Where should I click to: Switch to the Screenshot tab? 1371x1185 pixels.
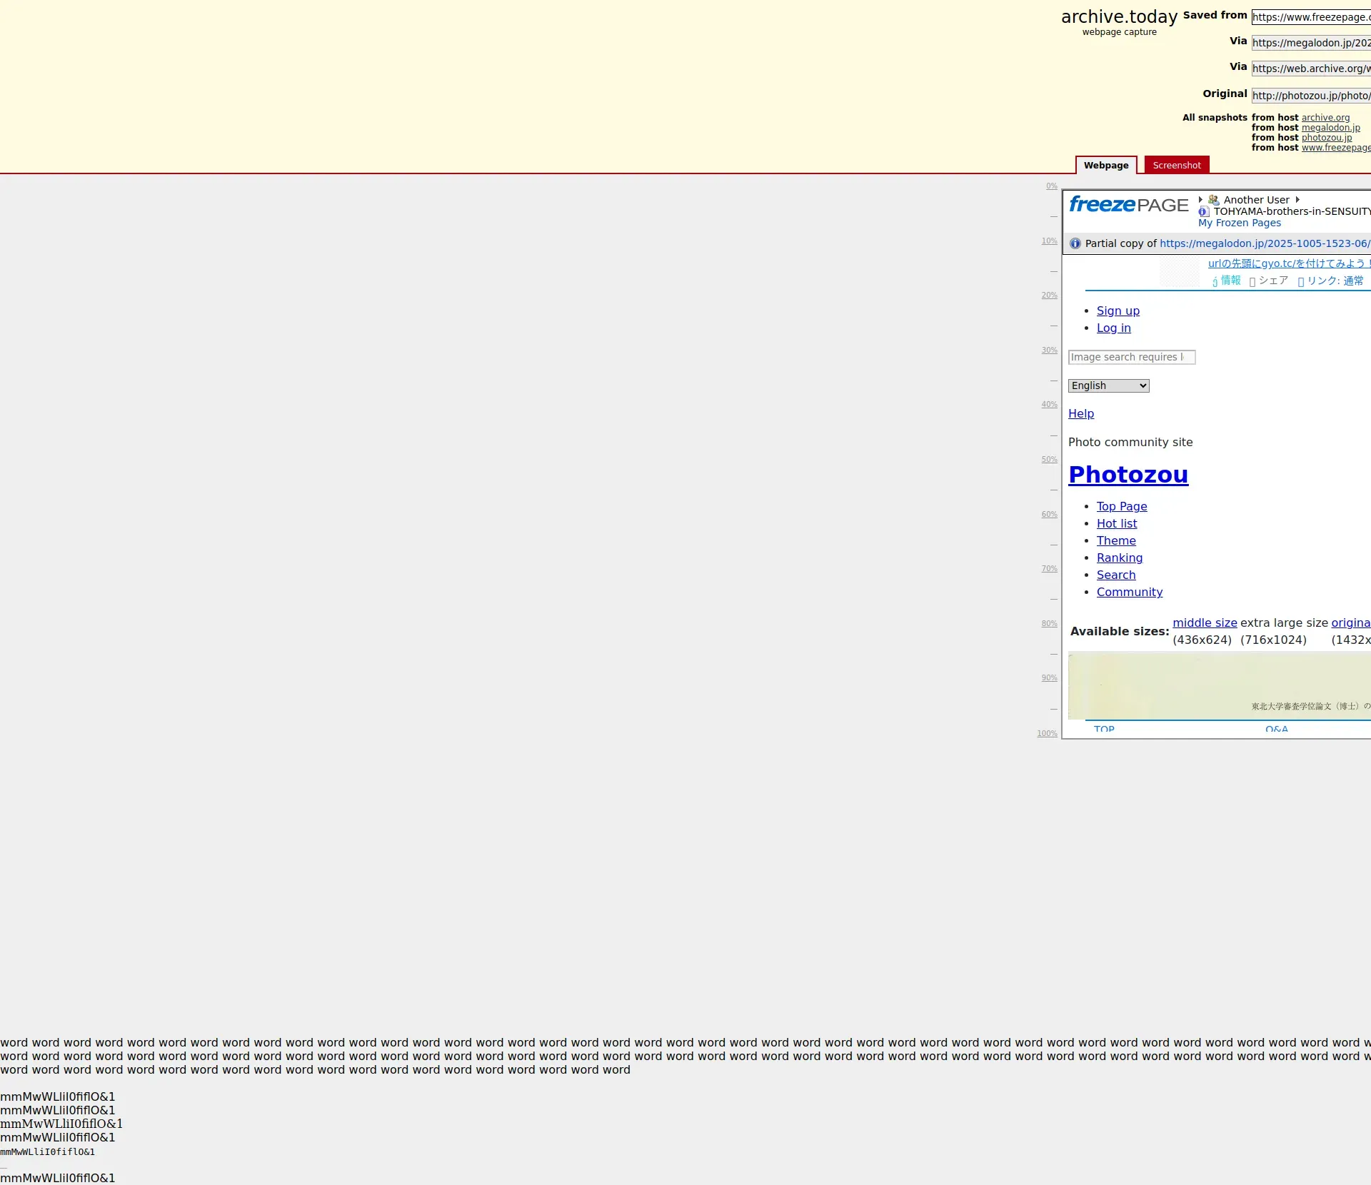pos(1176,165)
